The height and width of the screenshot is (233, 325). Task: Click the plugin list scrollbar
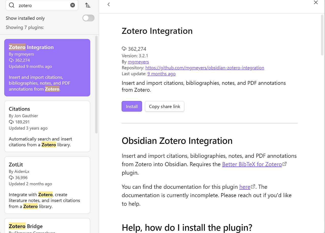coord(96,85)
